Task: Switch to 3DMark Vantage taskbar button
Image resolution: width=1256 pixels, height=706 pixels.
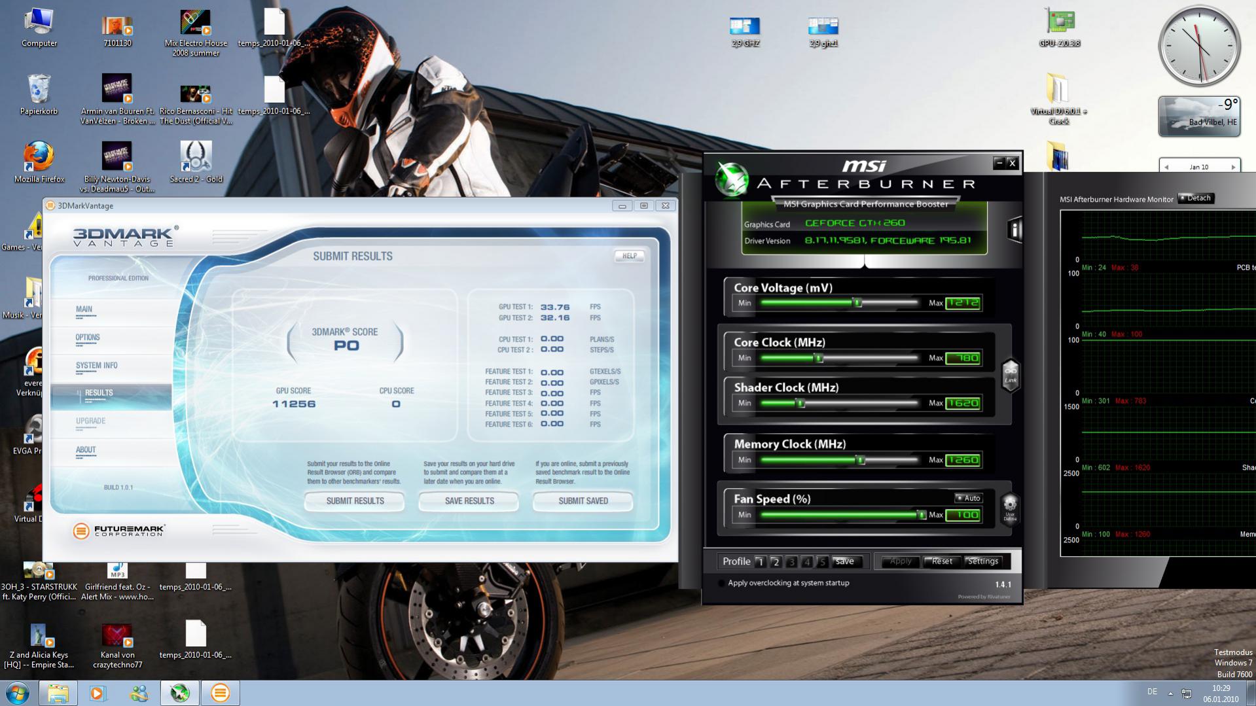Action: [220, 693]
